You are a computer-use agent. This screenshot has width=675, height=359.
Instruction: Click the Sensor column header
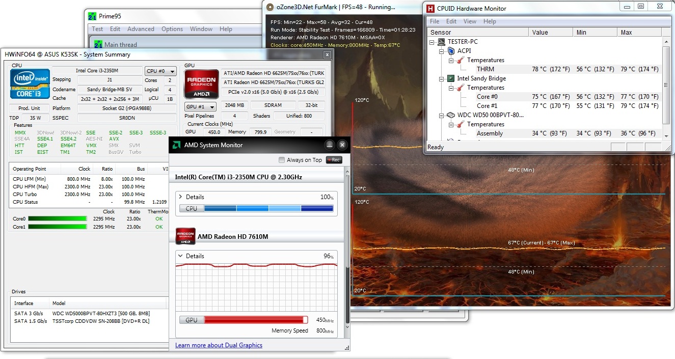477,32
